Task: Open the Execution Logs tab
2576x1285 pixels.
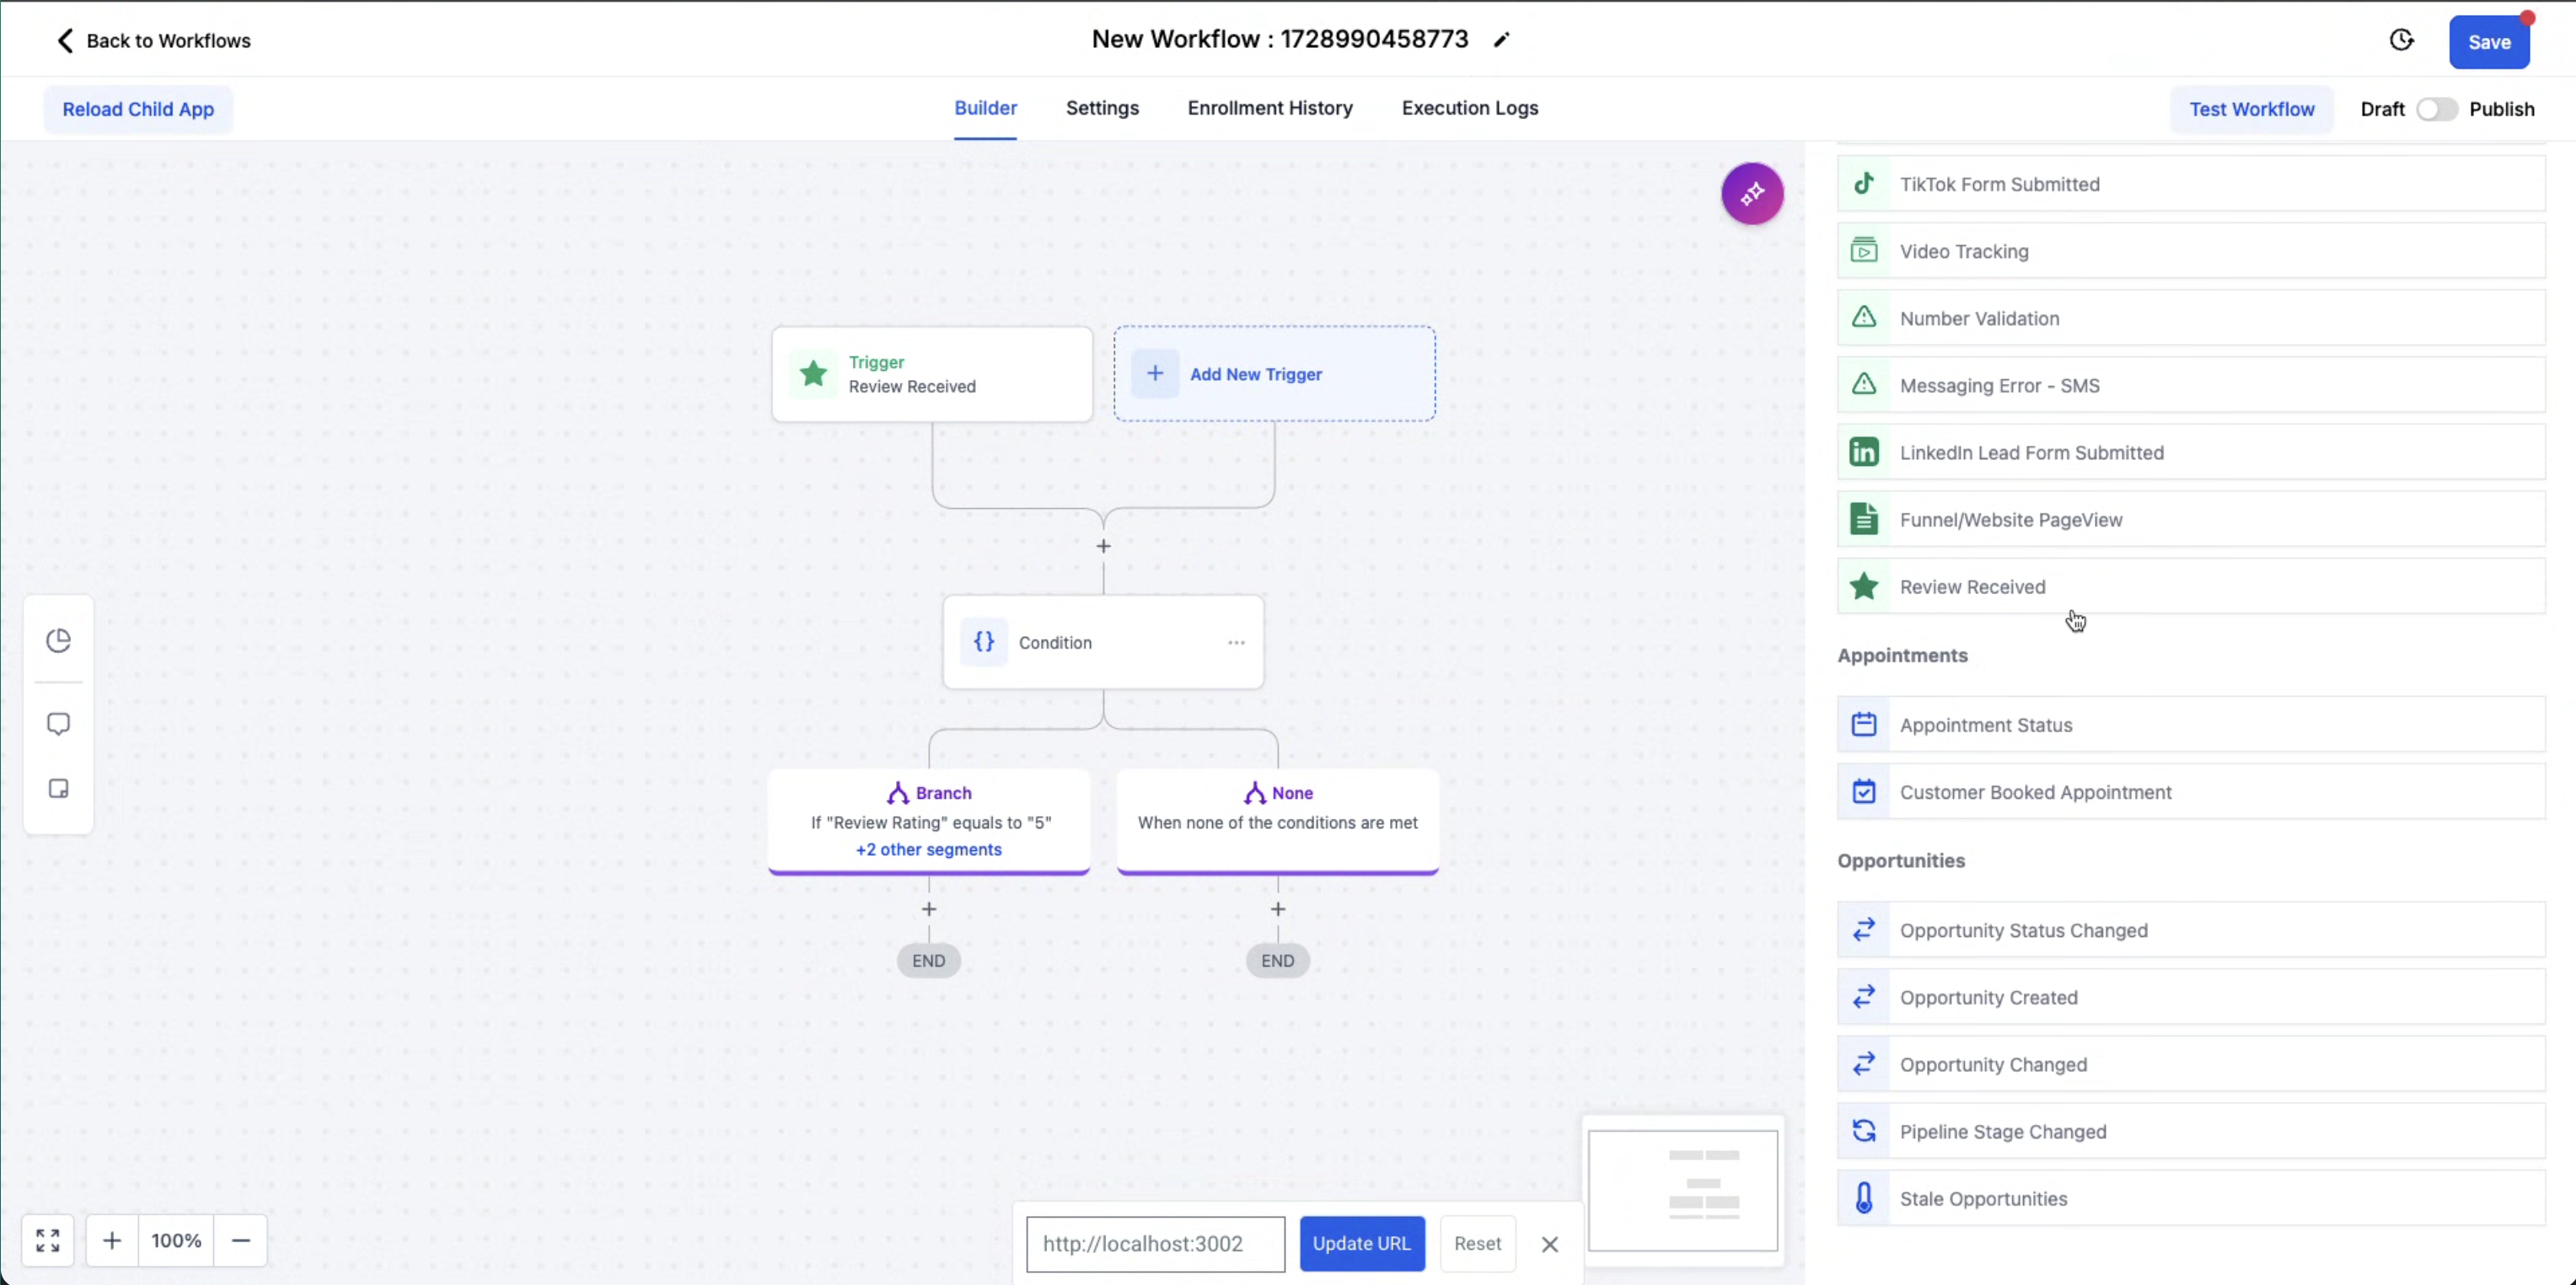Action: [x=1469, y=108]
